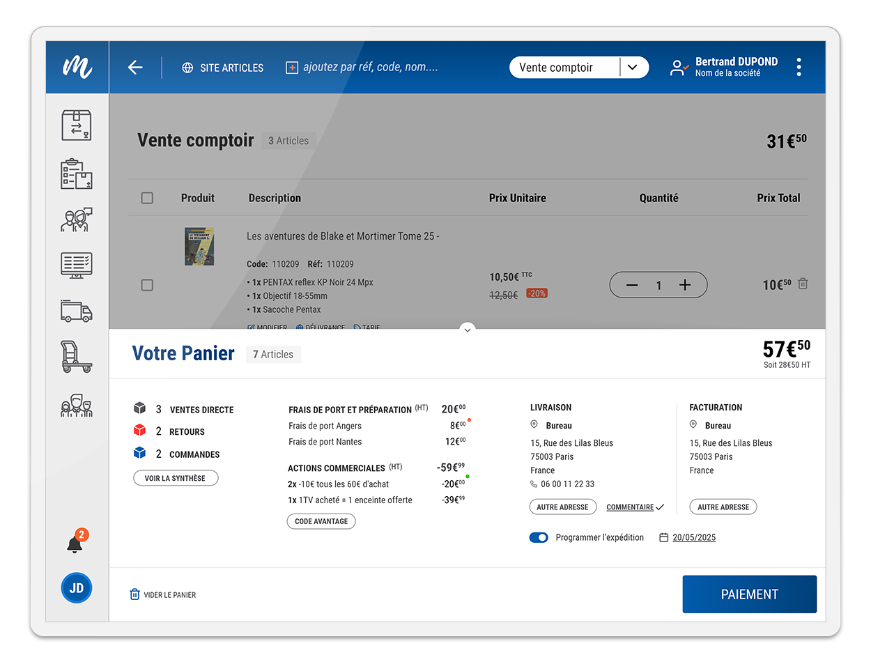Open notifications bell with badge

pos(75,544)
